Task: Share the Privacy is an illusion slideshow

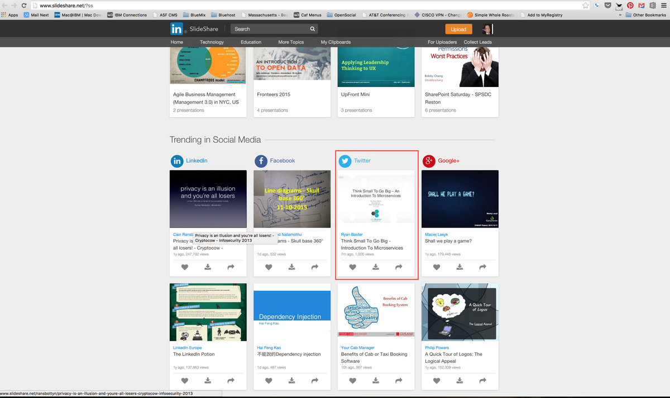Action: [x=231, y=267]
